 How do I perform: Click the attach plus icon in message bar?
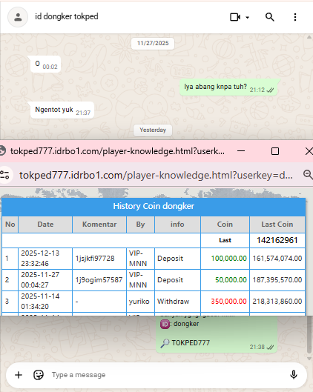19,375
